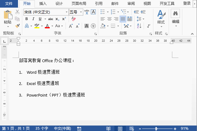Expand the borders dropdown arrow
The width and height of the screenshot is (197, 131).
point(118,26)
